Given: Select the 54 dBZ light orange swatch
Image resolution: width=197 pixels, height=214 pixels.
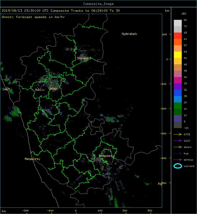Looking at the screenshot, I should 178,48.
